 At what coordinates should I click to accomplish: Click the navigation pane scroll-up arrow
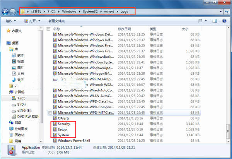[41, 28]
